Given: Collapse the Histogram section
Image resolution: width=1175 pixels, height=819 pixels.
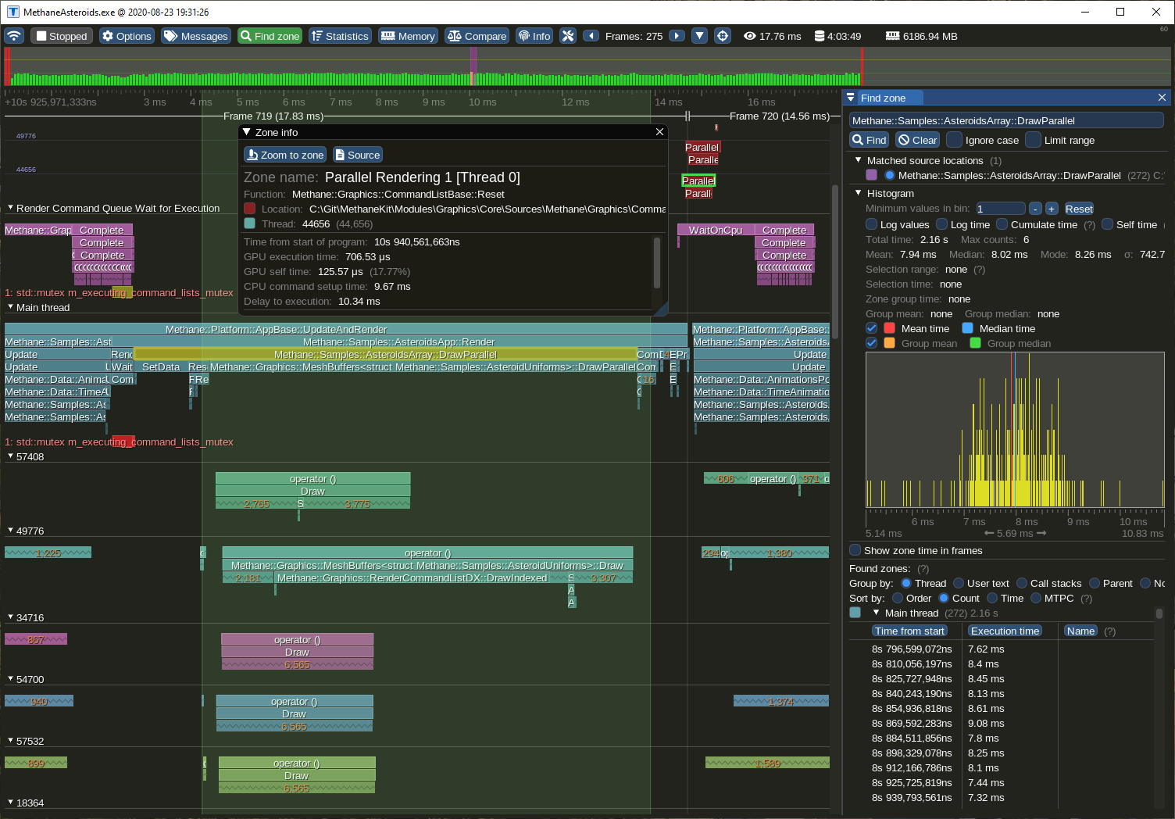Looking at the screenshot, I should click(x=859, y=193).
